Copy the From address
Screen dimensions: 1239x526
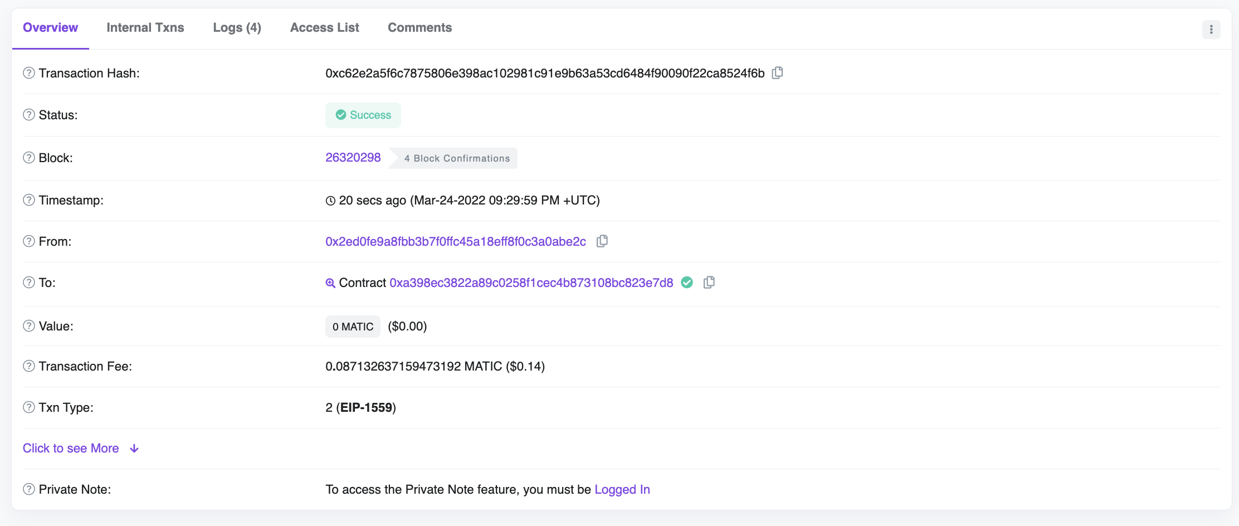tap(602, 241)
